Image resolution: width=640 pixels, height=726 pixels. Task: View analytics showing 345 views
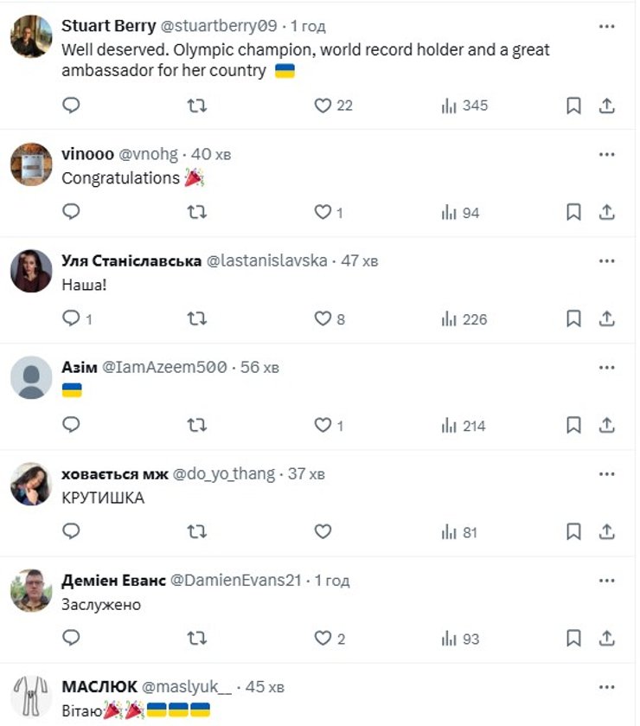464,106
